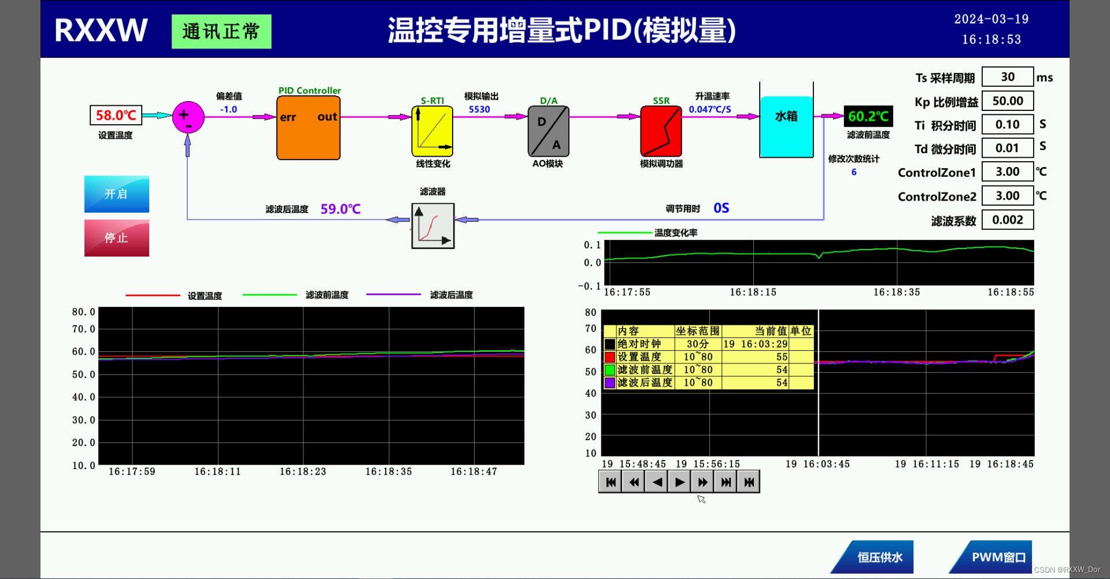This screenshot has width=1110, height=579.
Task: Step the history trend back one (single left arrow)
Action: [656, 482]
